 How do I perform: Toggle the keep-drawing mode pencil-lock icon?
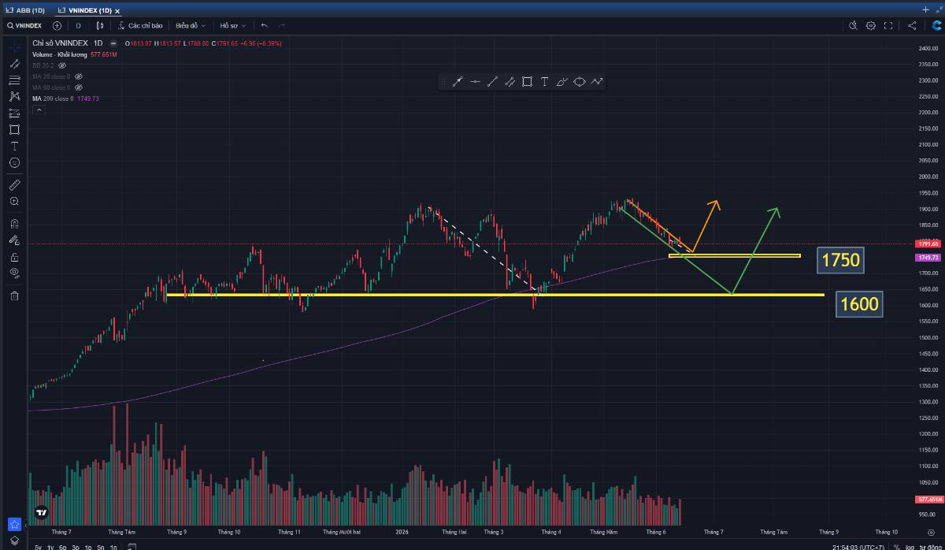14,240
